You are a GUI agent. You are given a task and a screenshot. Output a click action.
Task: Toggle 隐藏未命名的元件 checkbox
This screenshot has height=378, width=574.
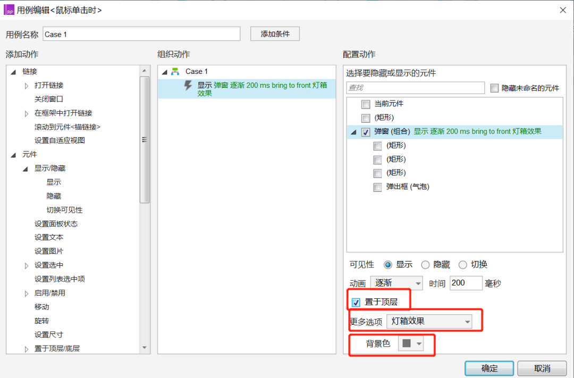click(x=494, y=88)
